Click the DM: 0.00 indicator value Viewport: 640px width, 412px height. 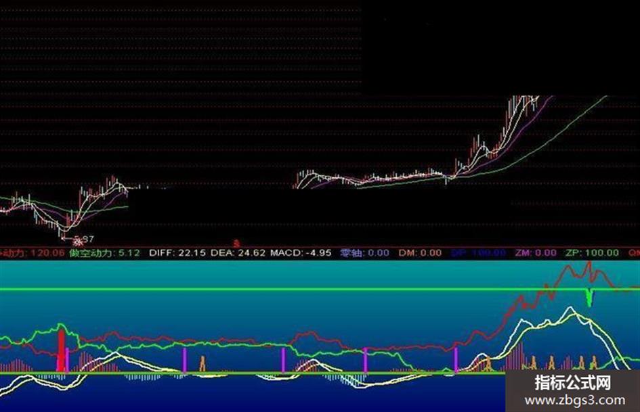(420, 253)
